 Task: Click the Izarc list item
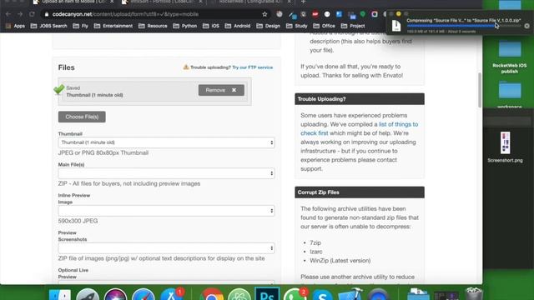[316, 252]
